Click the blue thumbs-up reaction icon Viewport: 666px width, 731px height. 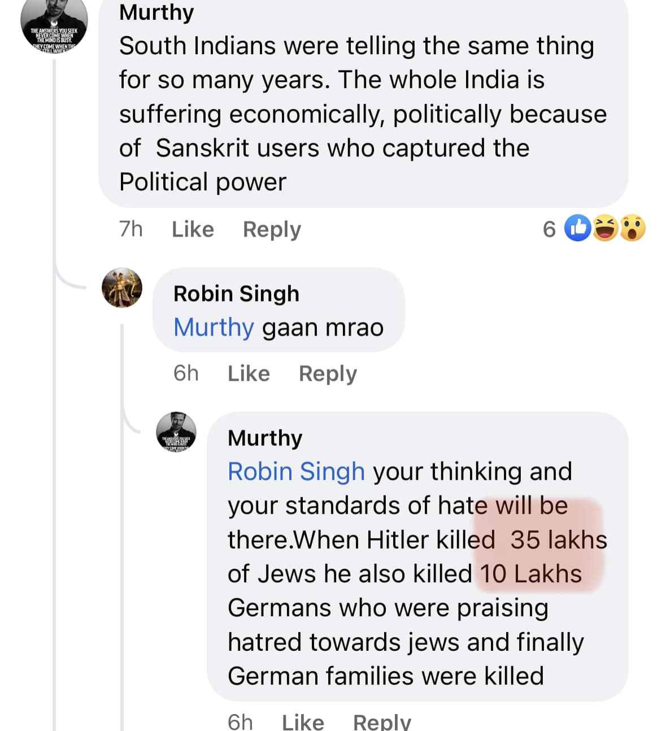pos(577,228)
